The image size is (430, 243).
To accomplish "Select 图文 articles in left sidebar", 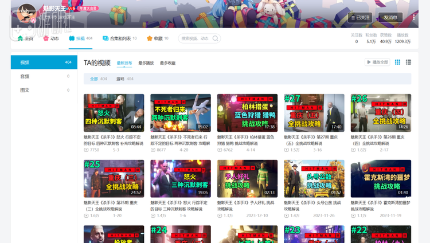I will (x=25, y=90).
